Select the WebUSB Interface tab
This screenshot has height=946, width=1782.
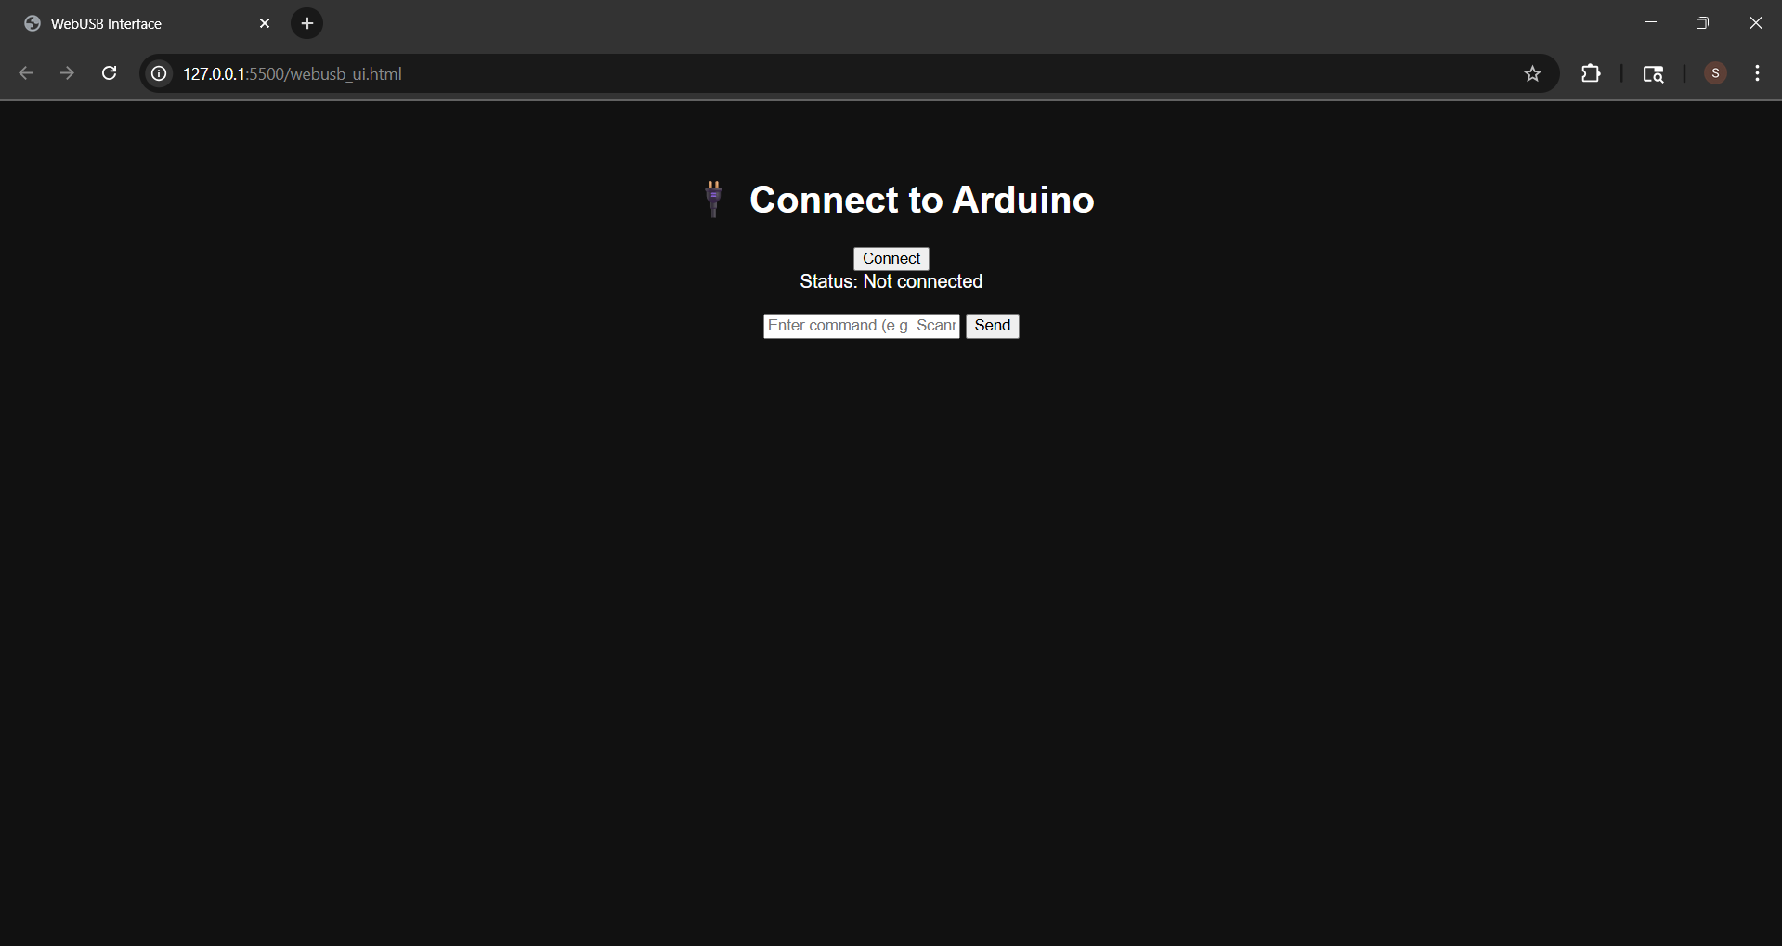coord(148,23)
